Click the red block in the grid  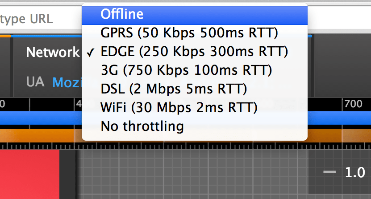(x=29, y=174)
